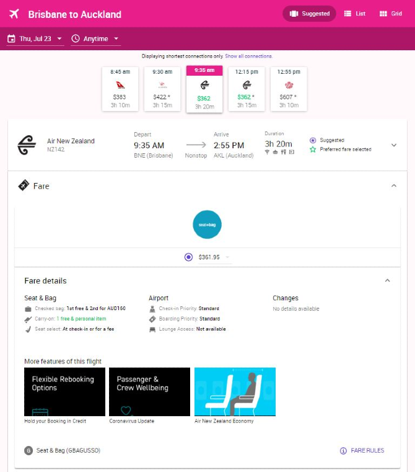This screenshot has width=415, height=472.
Task: Click Show all connections link
Action: [248, 56]
